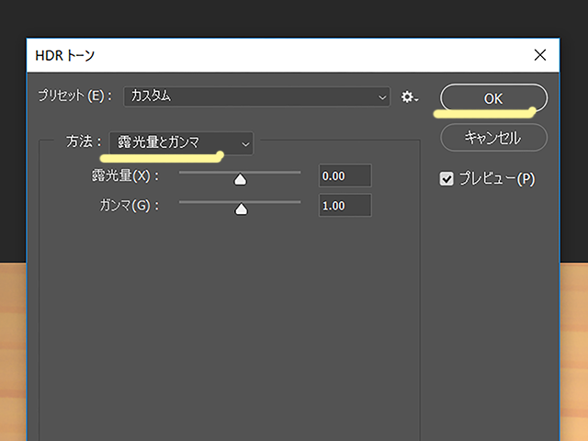The height and width of the screenshot is (441, 588).
Task: Click the 露光量(X) slider handle
Action: click(x=241, y=179)
